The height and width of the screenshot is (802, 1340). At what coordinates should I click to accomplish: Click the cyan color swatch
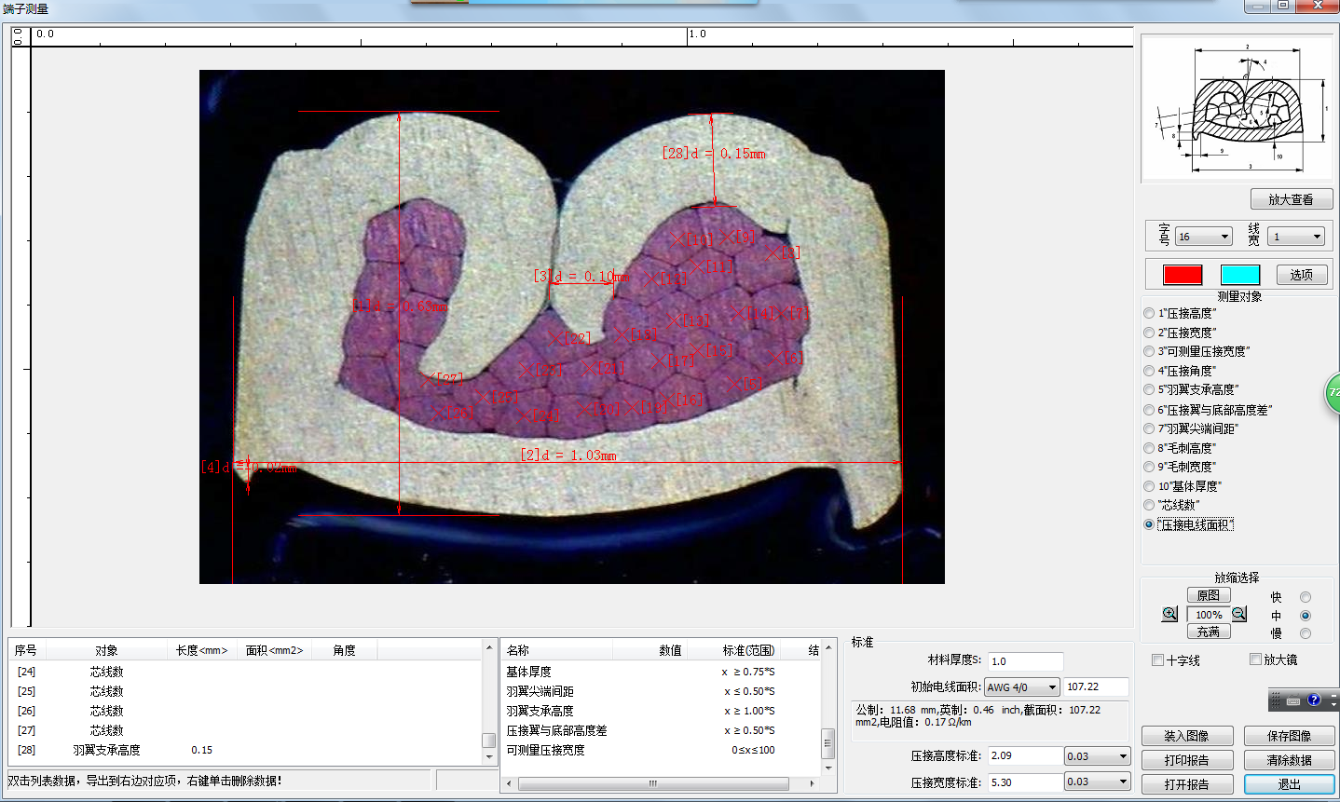pos(1239,275)
